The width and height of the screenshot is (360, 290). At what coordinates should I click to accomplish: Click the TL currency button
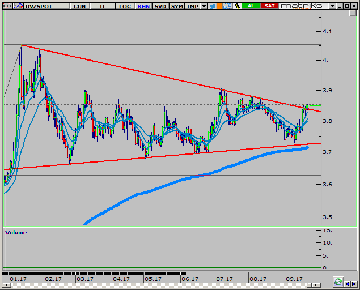pos(103,6)
